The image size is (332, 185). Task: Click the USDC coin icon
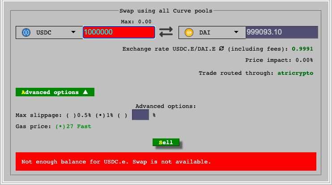tap(26, 32)
